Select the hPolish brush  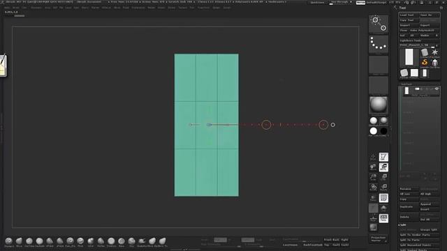coord(50,242)
